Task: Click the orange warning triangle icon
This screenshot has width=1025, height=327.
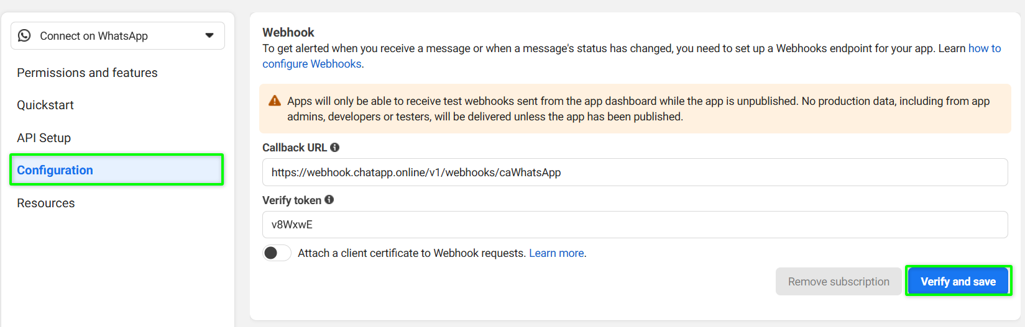Action: click(x=275, y=101)
